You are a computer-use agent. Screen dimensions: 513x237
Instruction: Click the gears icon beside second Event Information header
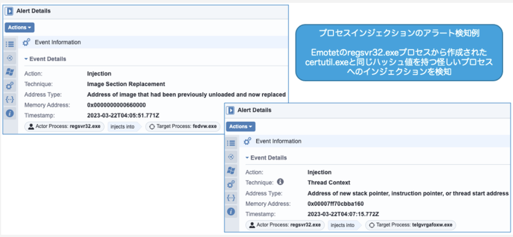pos(247,141)
